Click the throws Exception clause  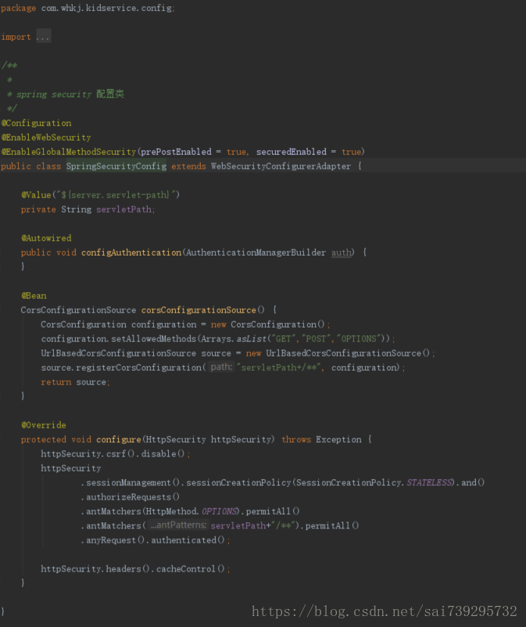point(321,439)
